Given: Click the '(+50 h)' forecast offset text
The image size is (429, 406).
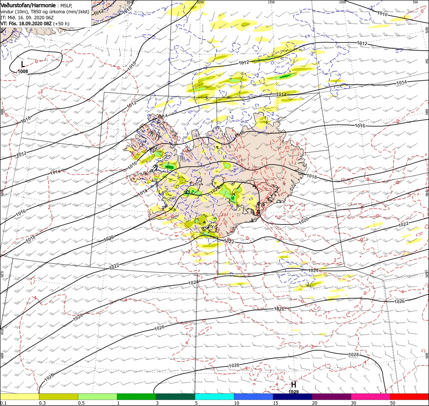Looking at the screenshot, I should pos(61,24).
